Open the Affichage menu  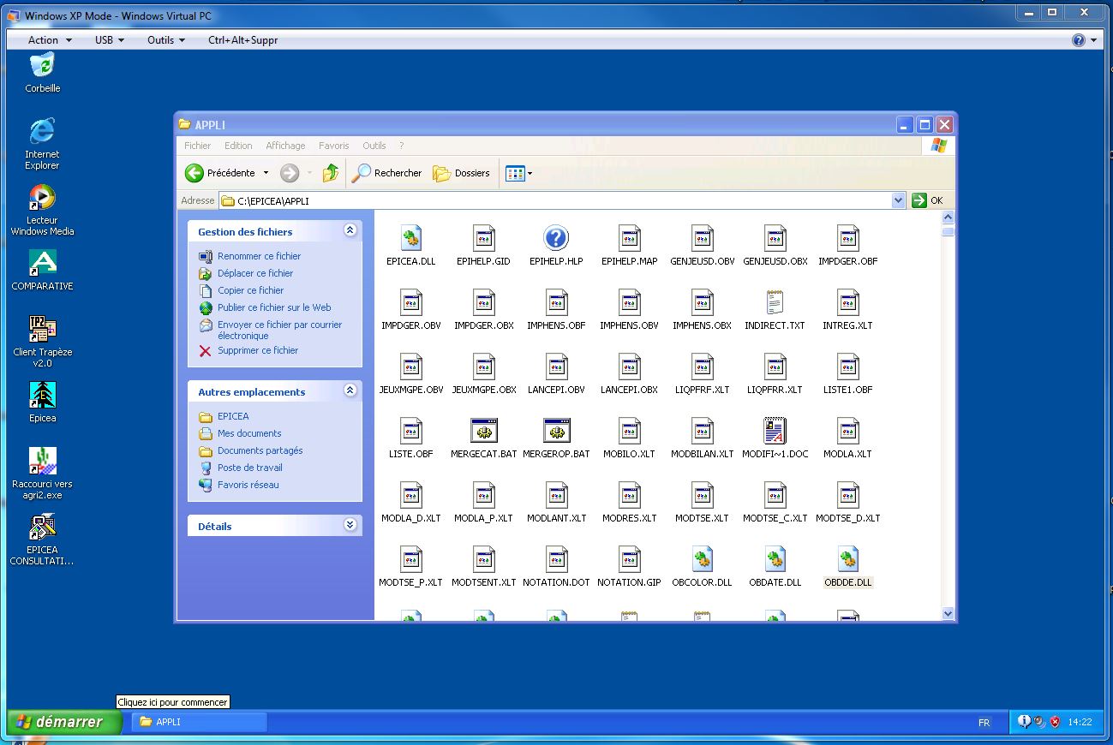pos(285,146)
